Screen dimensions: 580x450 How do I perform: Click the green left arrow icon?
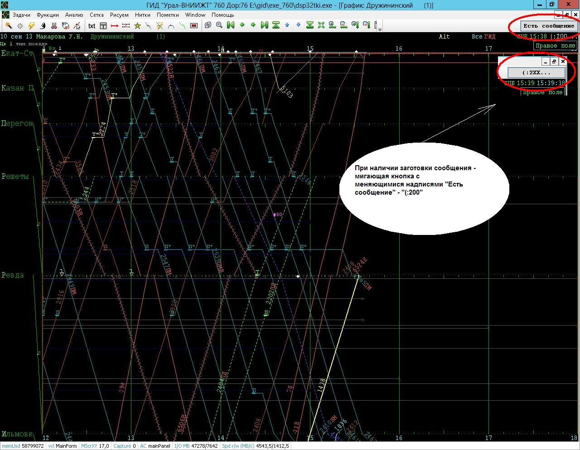[242, 25]
